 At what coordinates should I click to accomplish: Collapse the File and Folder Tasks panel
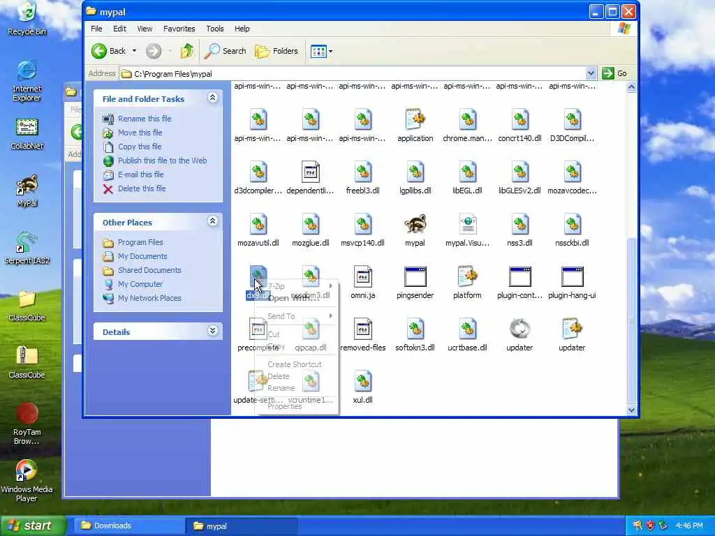click(212, 98)
